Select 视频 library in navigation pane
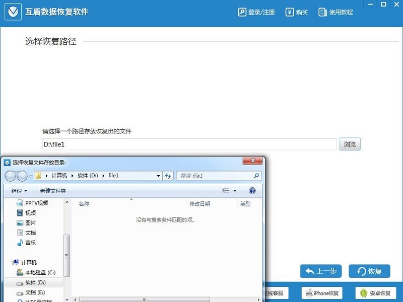The height and width of the screenshot is (302, 403). (x=26, y=212)
